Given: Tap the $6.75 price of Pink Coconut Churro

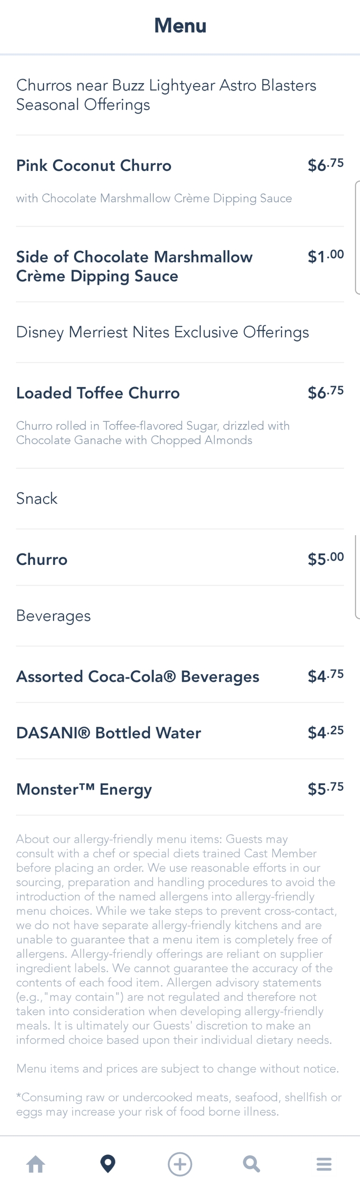Looking at the screenshot, I should tap(325, 165).
